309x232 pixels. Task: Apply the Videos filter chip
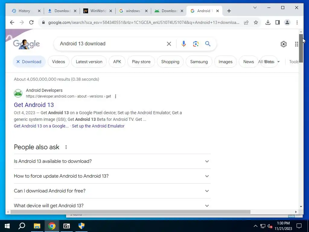click(59, 62)
